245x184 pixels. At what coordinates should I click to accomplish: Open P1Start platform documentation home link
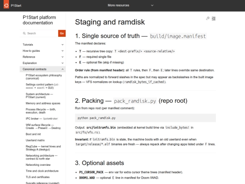pyautogui.click(x=39, y=20)
